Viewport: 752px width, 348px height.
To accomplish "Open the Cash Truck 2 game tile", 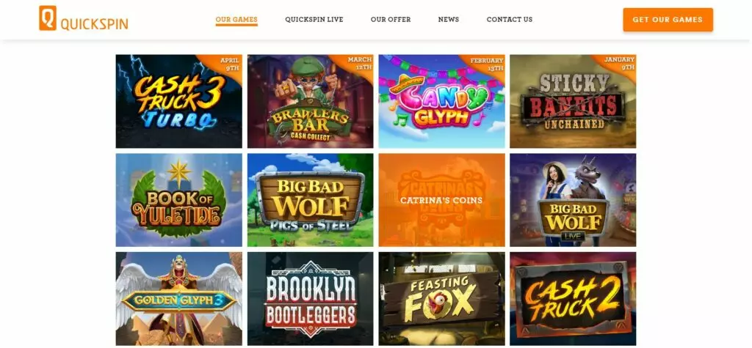I will 573,299.
